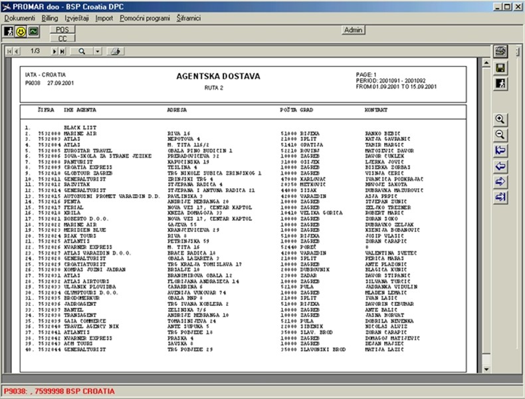Click 'PERIOD: 2001091 - 2001092' header text

pyautogui.click(x=391, y=80)
